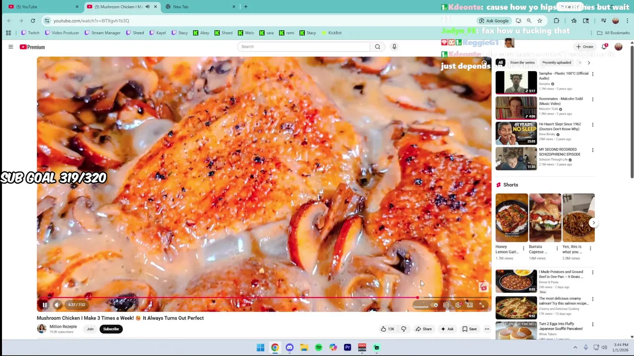Screen dimensions: 634x356
Task: Subscribe to Million Rezepte channel
Action: point(111,329)
